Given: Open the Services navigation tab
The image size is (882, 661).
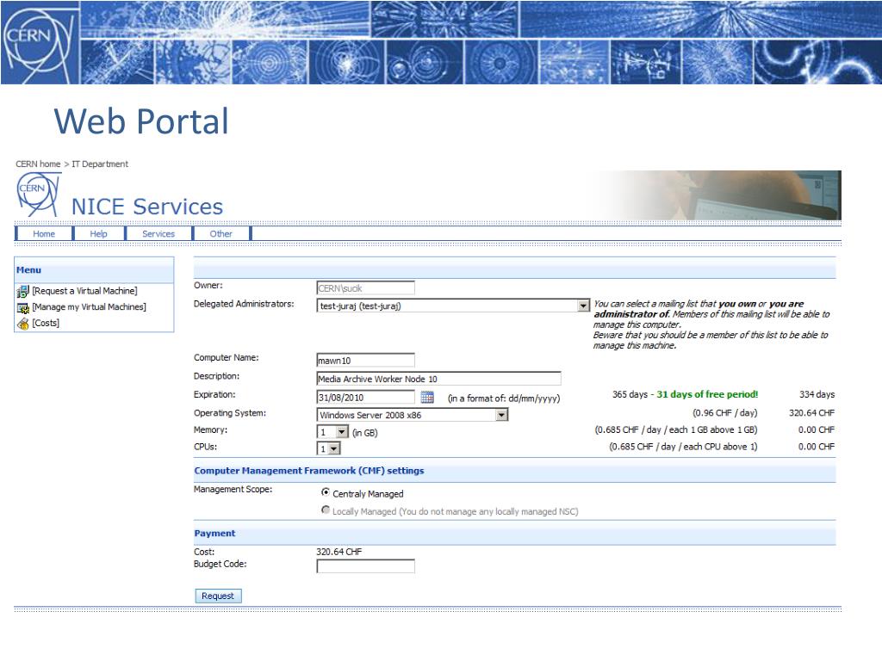Looking at the screenshot, I should click(158, 234).
